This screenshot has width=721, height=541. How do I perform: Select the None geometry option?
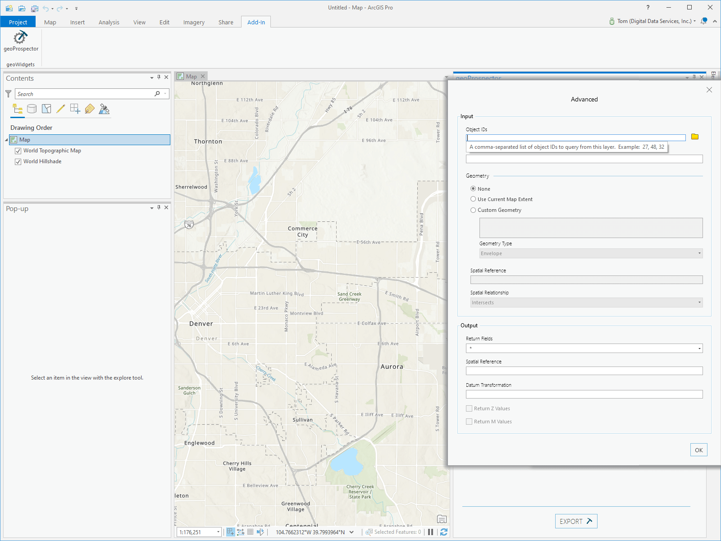click(x=473, y=189)
